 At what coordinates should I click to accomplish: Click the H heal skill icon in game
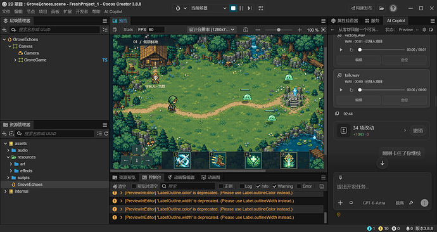coord(253,160)
